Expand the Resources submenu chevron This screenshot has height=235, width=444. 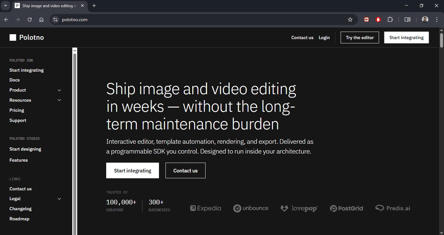click(x=59, y=100)
